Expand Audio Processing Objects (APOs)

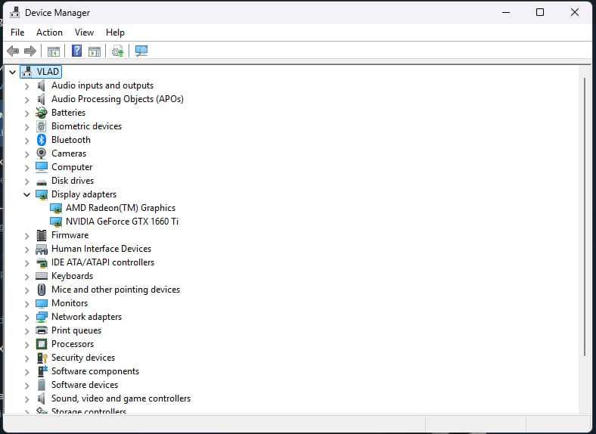point(26,100)
